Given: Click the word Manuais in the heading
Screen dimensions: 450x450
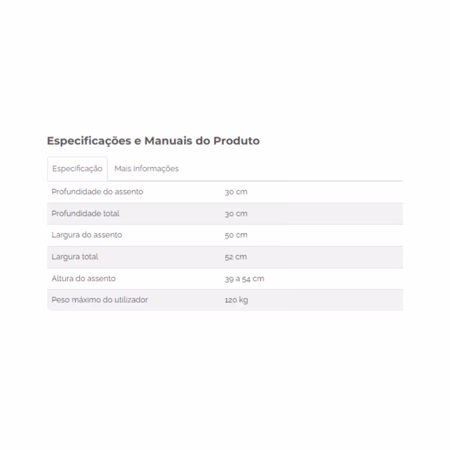Looking at the screenshot, I should click(x=168, y=141).
